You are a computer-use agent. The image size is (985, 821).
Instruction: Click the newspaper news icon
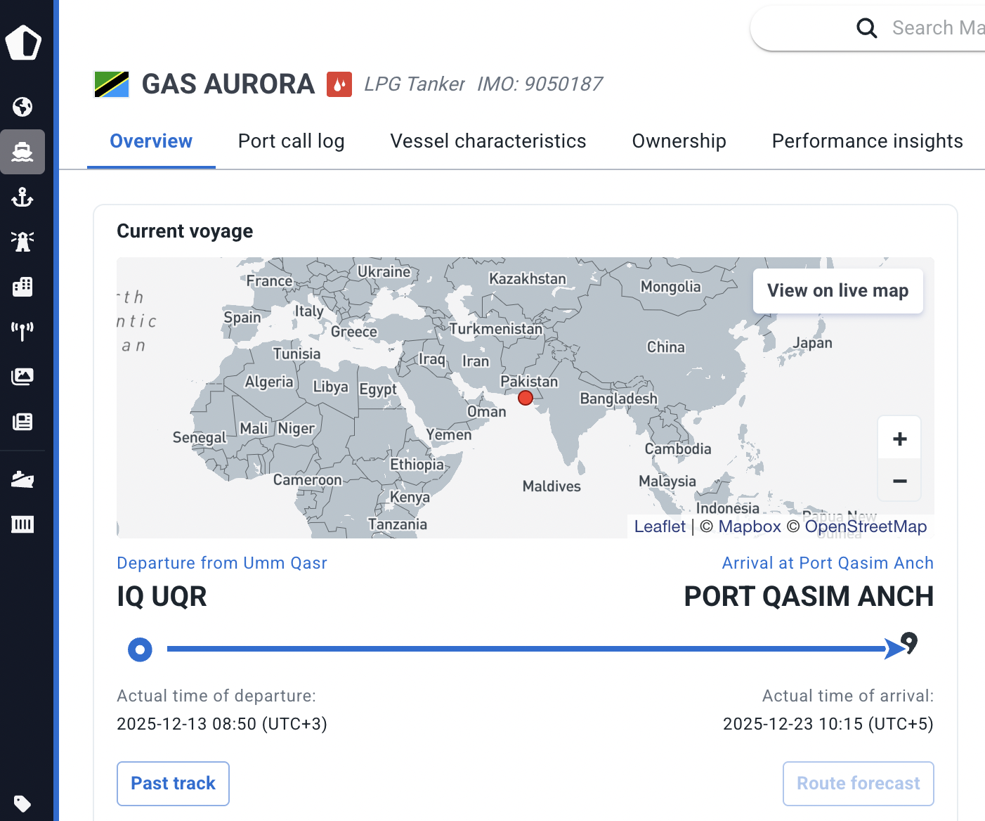coord(22,422)
